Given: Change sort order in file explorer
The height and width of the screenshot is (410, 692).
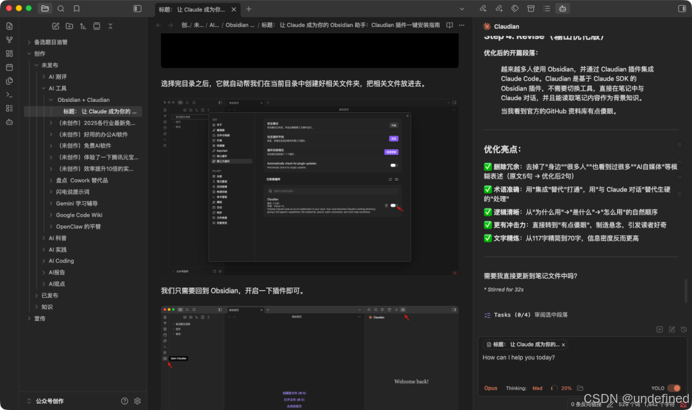Looking at the screenshot, I should click(x=83, y=26).
